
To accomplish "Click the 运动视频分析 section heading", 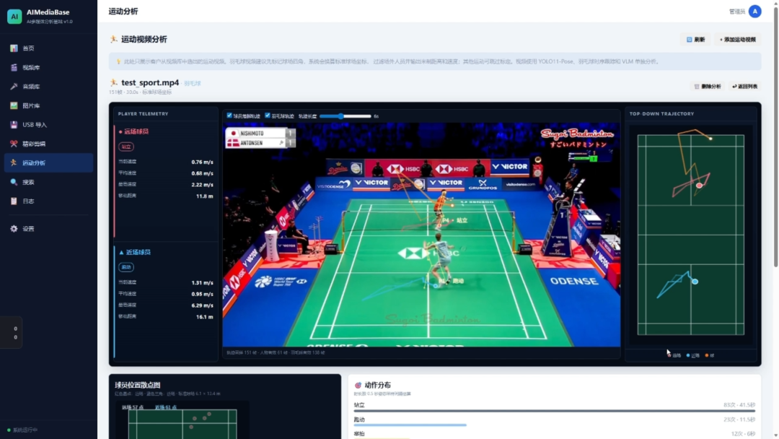I will point(144,40).
